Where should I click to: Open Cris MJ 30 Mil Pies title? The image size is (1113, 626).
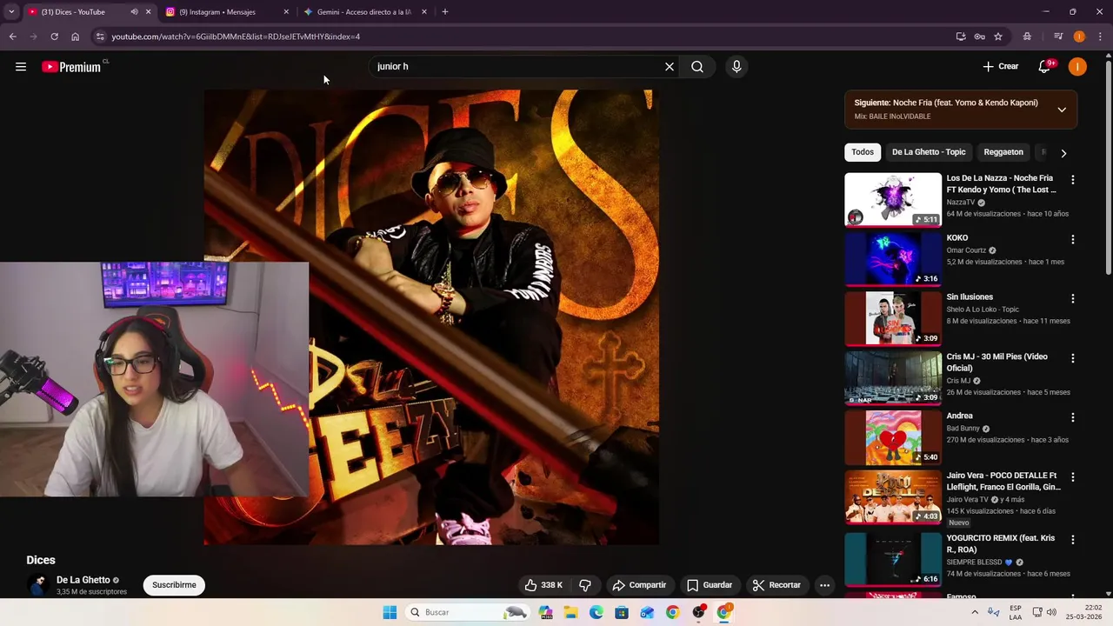997,363
